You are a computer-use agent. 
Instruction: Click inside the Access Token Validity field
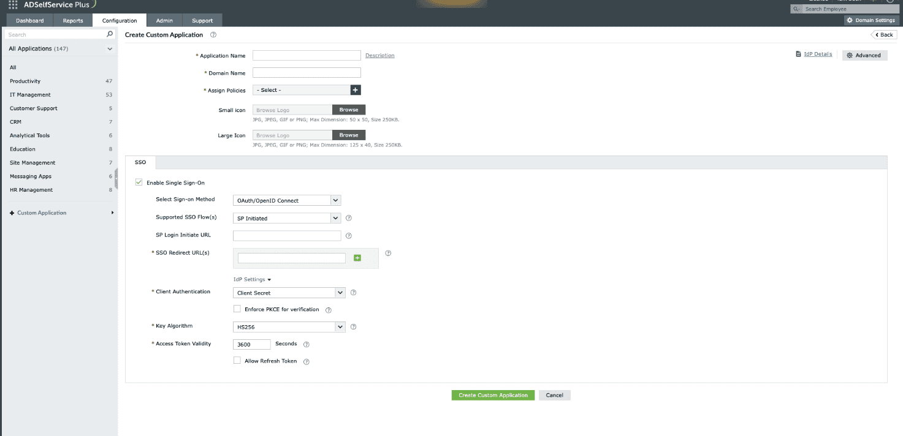[x=251, y=344]
